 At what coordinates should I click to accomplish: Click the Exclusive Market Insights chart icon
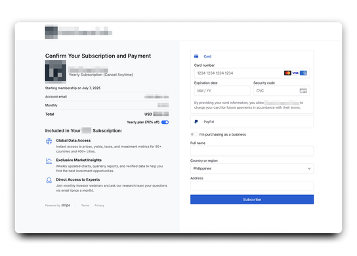pyautogui.click(x=49, y=161)
